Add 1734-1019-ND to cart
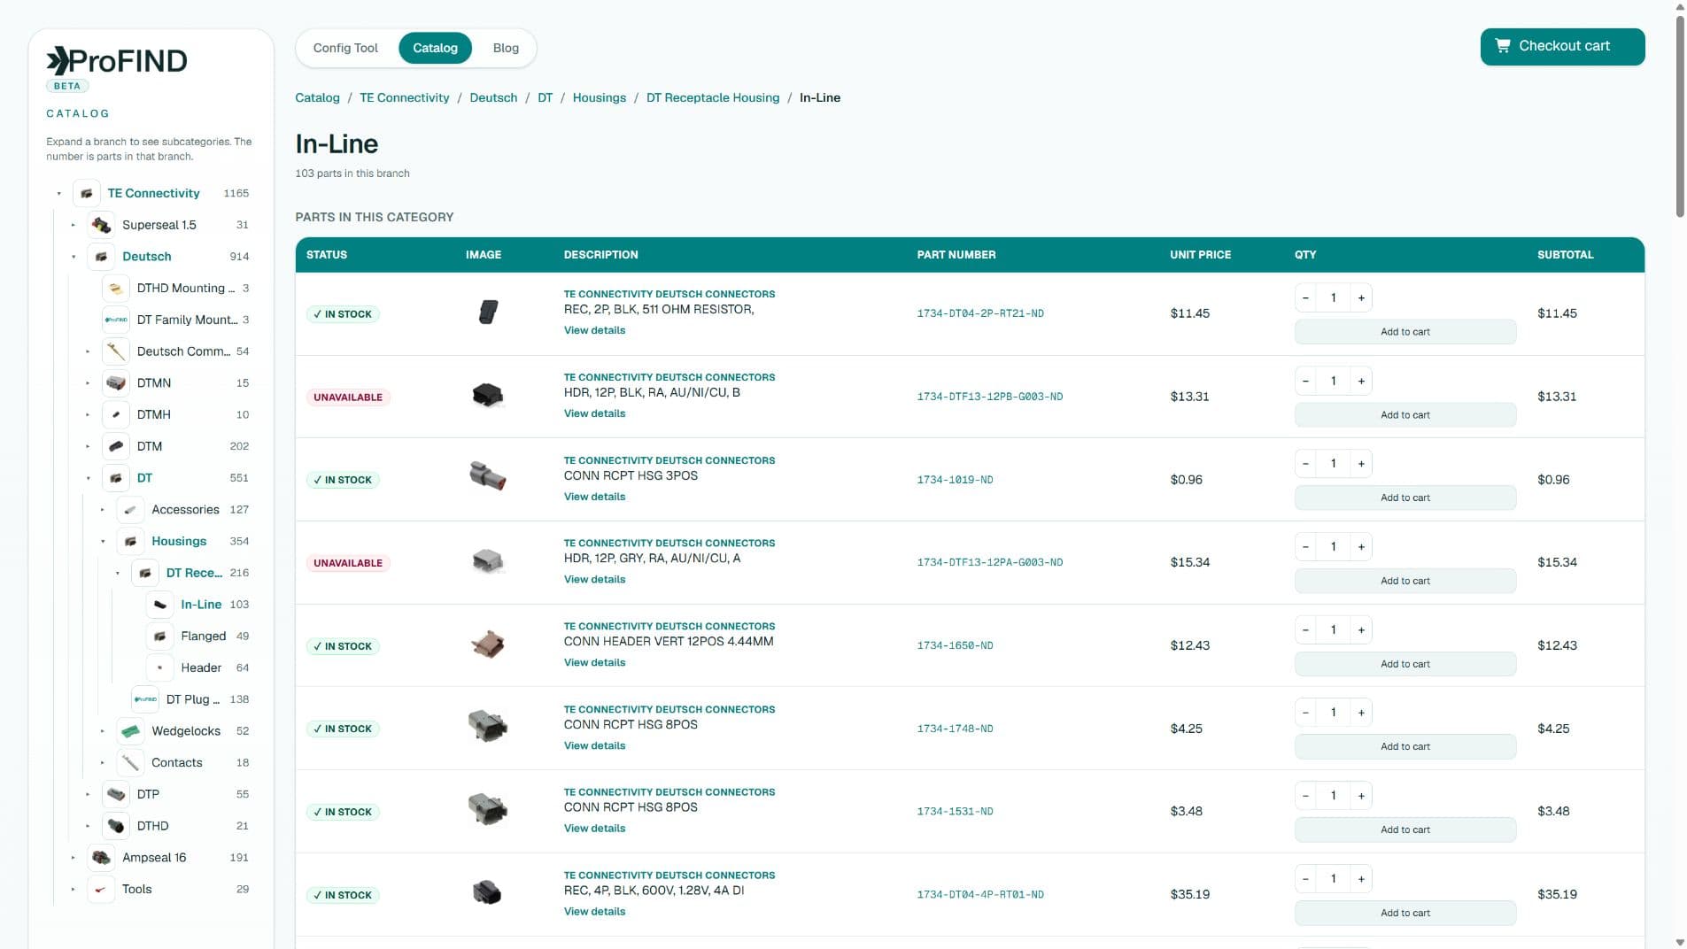This screenshot has height=949, width=1687. click(x=1405, y=498)
